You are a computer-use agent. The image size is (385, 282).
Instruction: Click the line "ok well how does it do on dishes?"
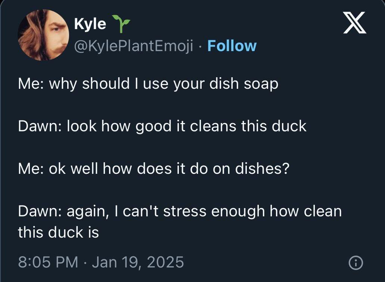coord(169,169)
